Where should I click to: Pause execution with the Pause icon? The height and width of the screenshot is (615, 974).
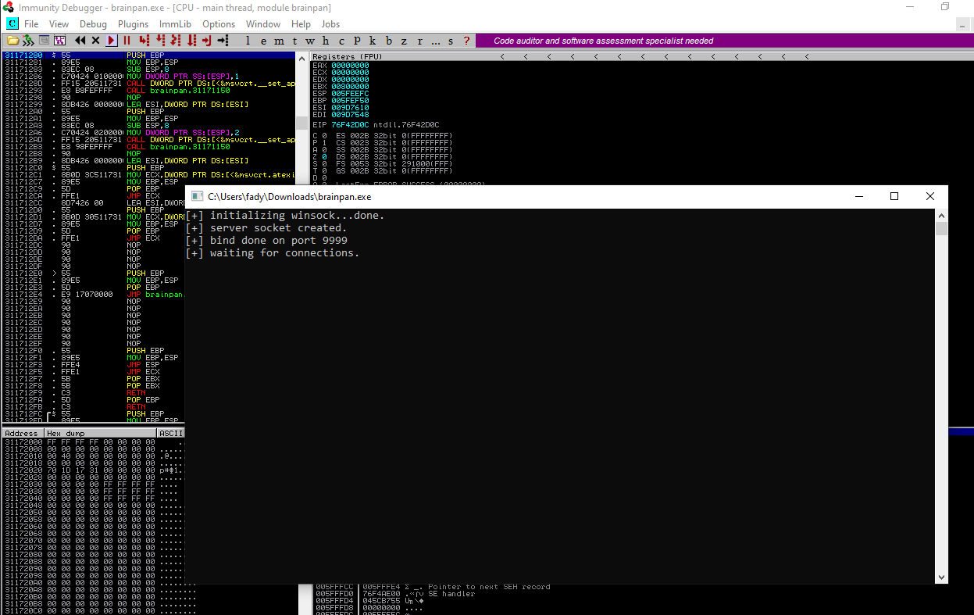pyautogui.click(x=127, y=40)
